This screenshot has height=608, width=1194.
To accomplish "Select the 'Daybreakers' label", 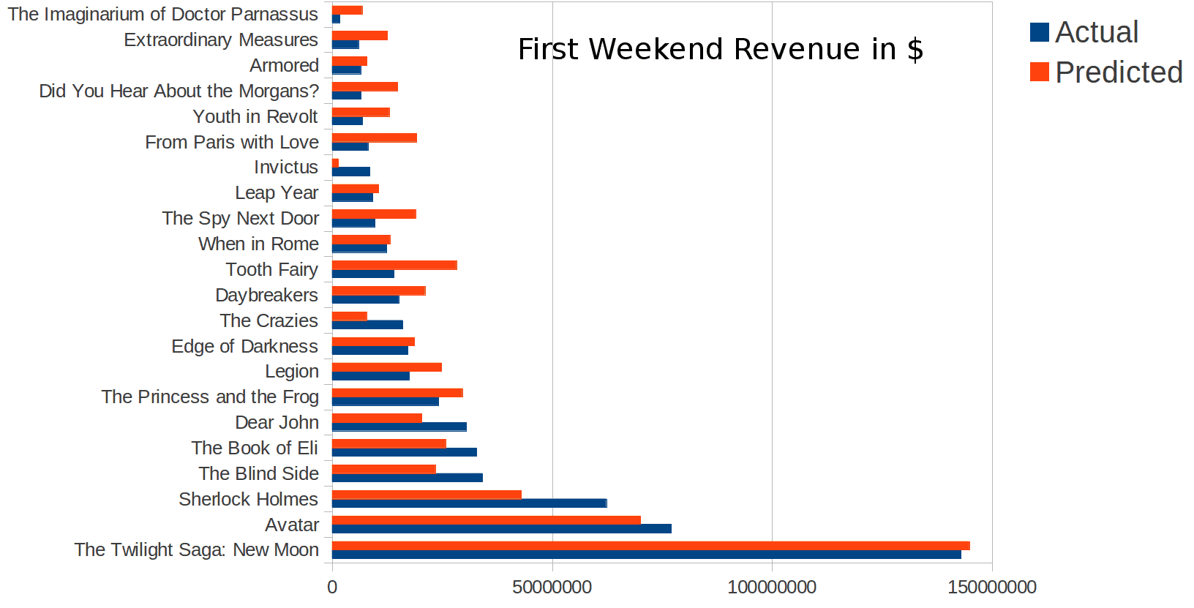I will click(266, 295).
